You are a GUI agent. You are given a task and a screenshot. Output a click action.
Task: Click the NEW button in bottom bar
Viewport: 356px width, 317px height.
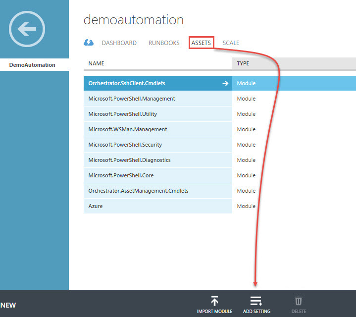(x=8, y=305)
